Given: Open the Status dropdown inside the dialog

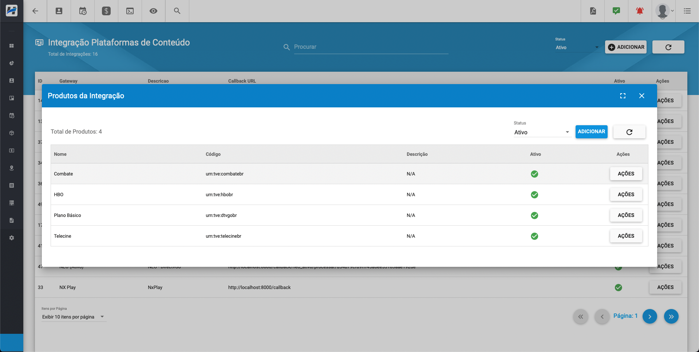Looking at the screenshot, I should 542,132.
